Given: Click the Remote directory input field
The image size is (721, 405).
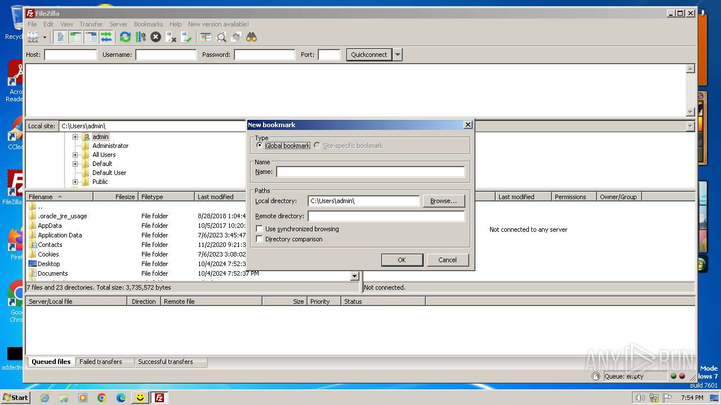Looking at the screenshot, I should [x=386, y=216].
